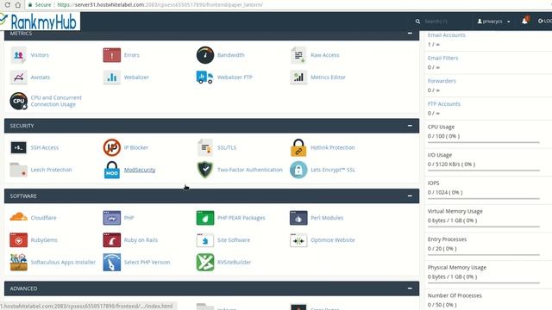The image size is (552, 310).
Task: Open the privacycs user dropdown
Action: pyautogui.click(x=493, y=22)
